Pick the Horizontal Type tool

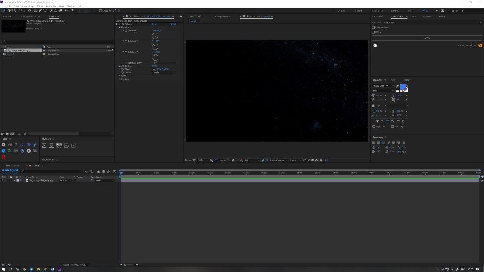(x=45, y=11)
